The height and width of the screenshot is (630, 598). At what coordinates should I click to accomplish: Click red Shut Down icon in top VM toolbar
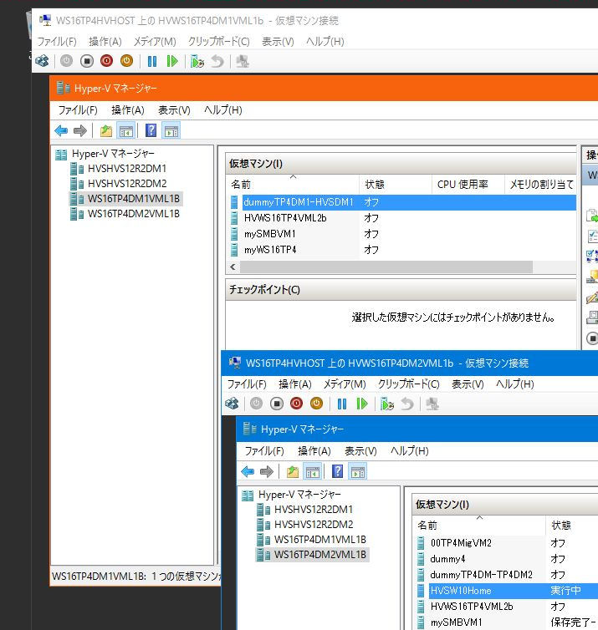point(106,61)
